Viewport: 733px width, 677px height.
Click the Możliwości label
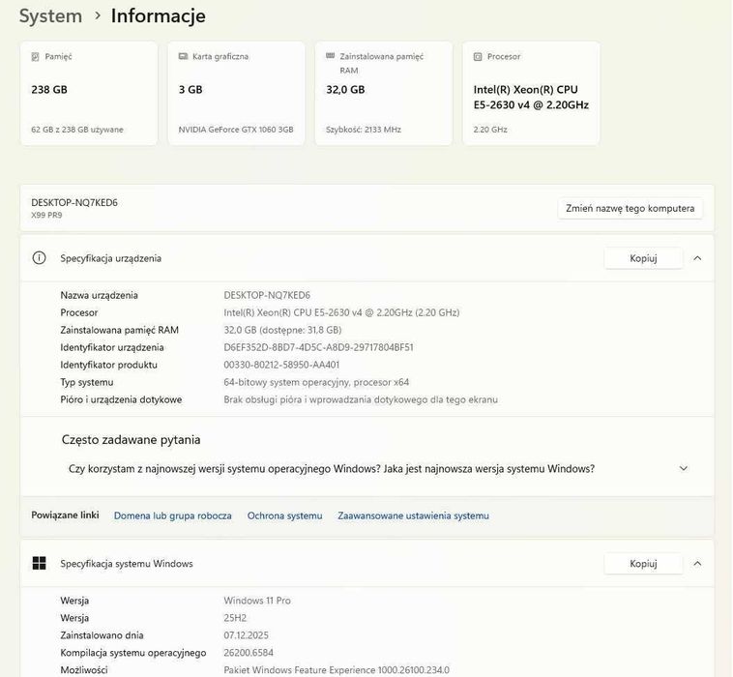(x=84, y=670)
